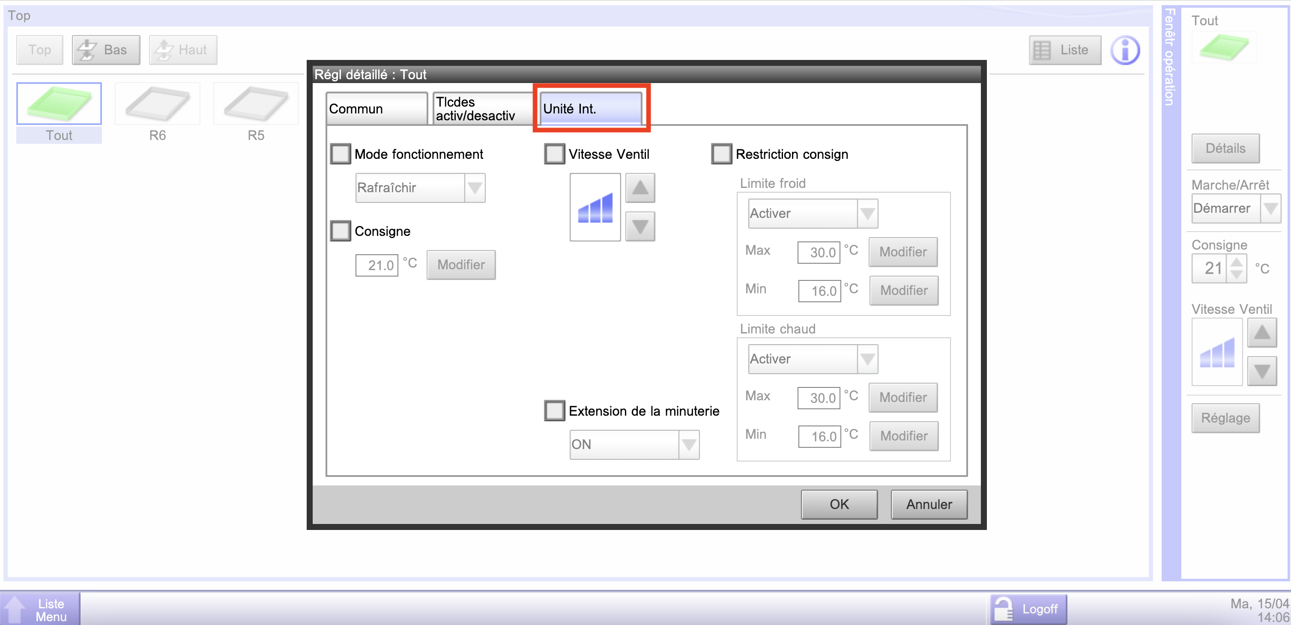Select the R6 zone icon
This screenshot has height=625, width=1291.
(x=157, y=104)
